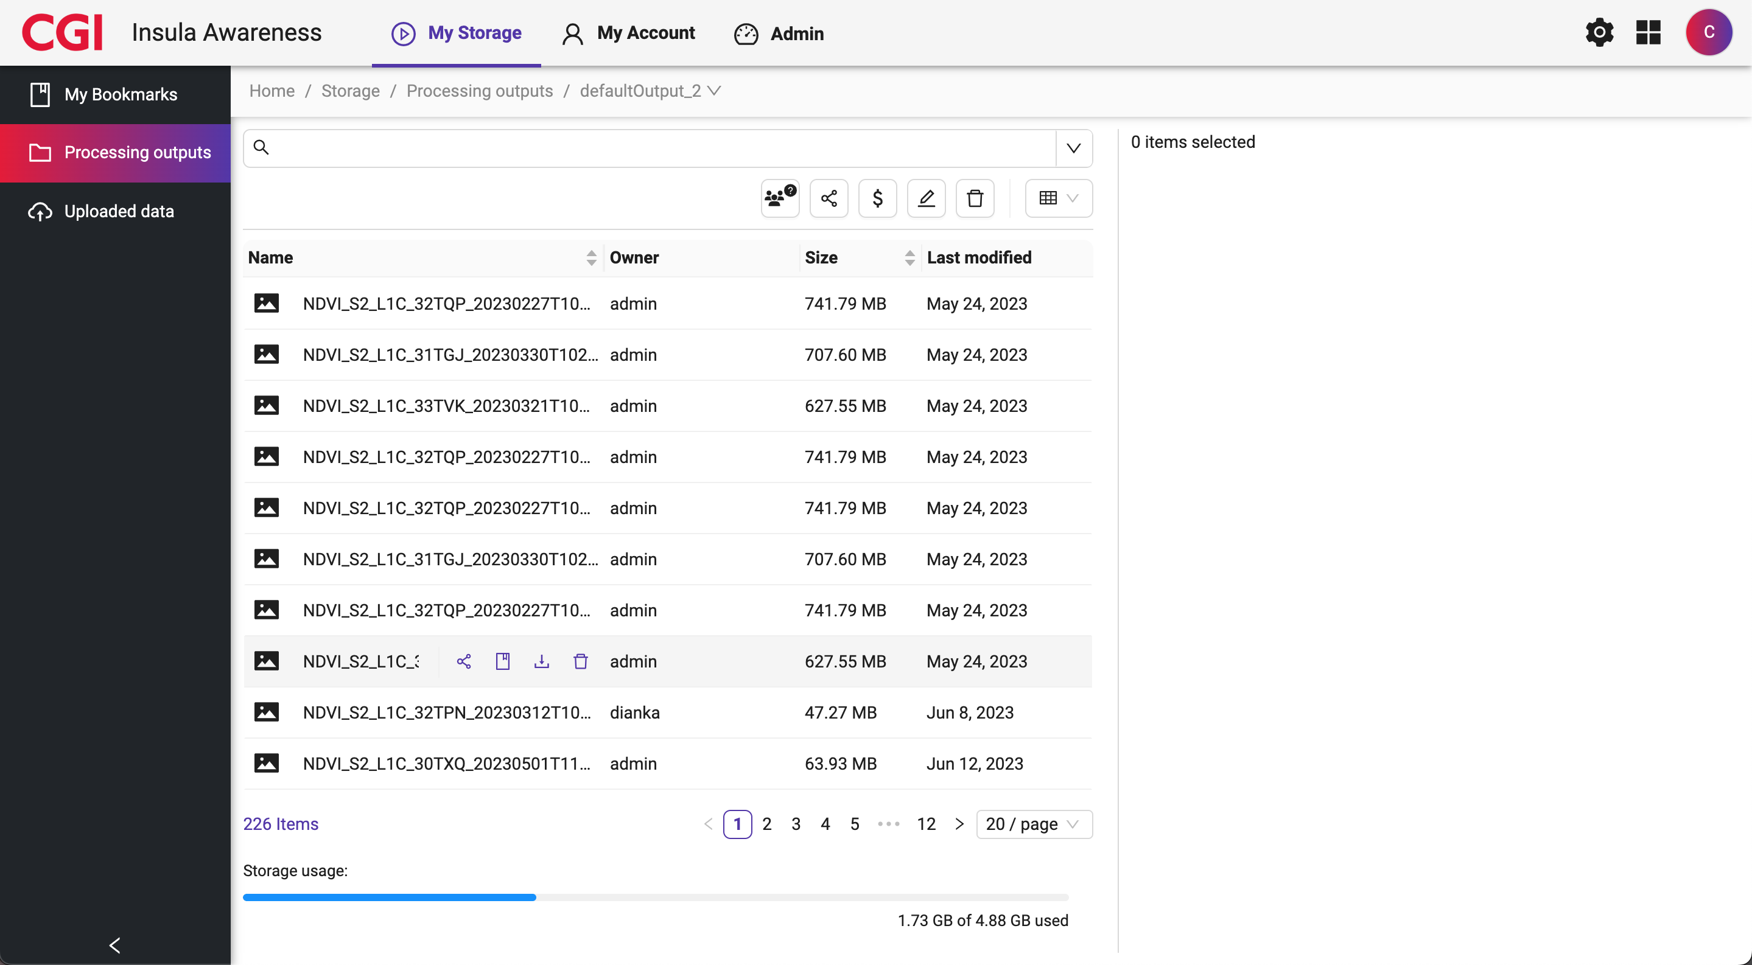Delete the hovered NDVI_S2_L1C row file
The width and height of the screenshot is (1752, 965).
pyautogui.click(x=581, y=661)
